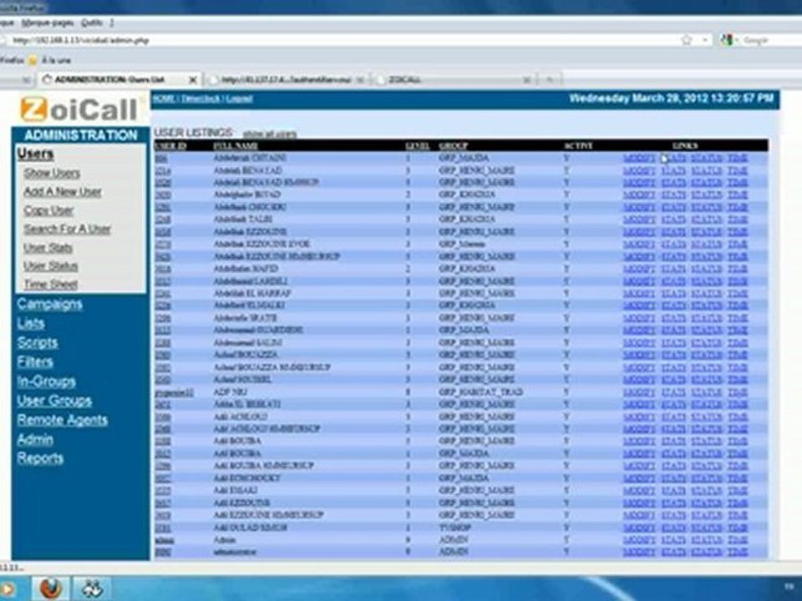The height and width of the screenshot is (601, 802).
Task: Click the ZoiCall logo
Action: (x=79, y=109)
